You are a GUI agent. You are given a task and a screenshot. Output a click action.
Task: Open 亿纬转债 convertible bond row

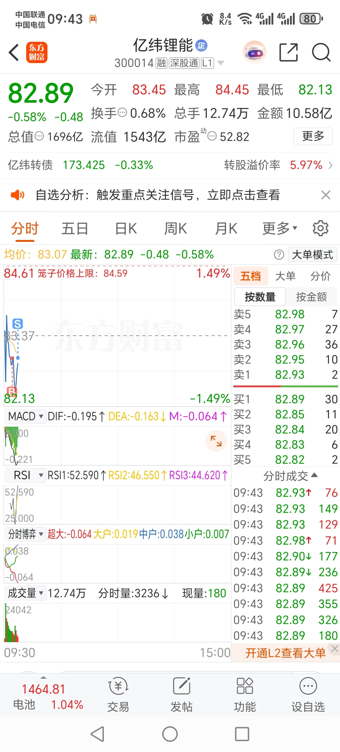[170, 165]
